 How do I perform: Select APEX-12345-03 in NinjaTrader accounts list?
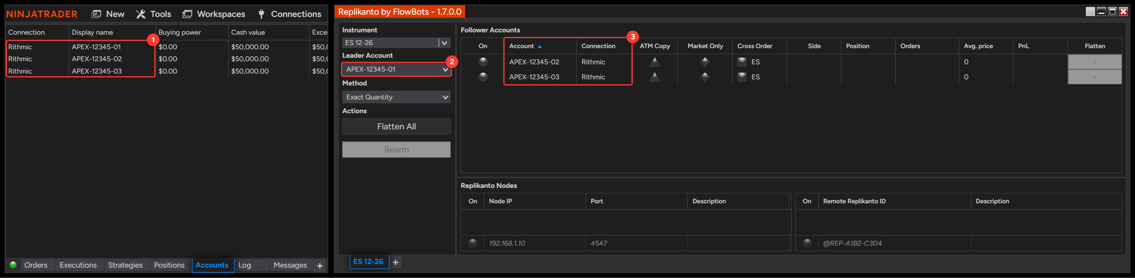click(96, 71)
